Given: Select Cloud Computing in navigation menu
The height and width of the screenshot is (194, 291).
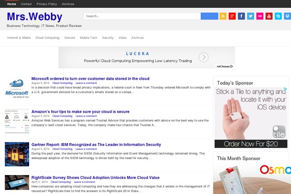Looking at the screenshot, I should click(x=48, y=38).
